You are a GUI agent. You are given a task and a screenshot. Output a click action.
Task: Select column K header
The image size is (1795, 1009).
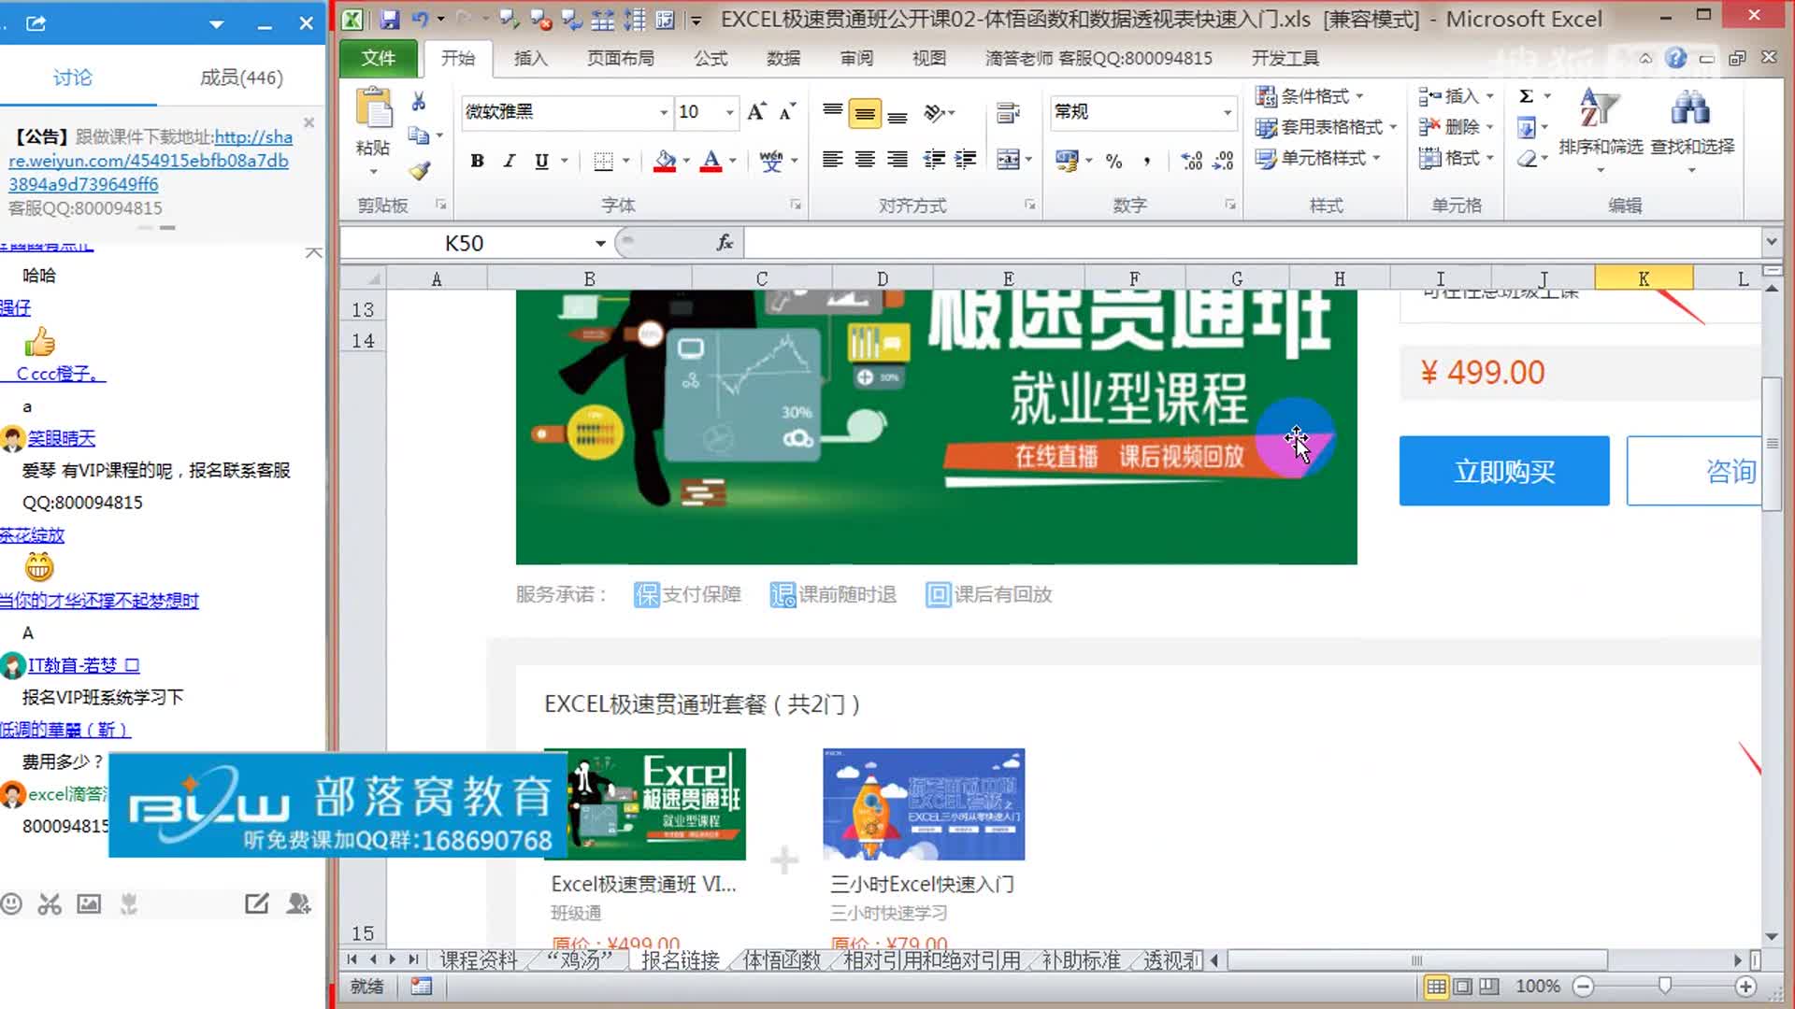point(1644,278)
